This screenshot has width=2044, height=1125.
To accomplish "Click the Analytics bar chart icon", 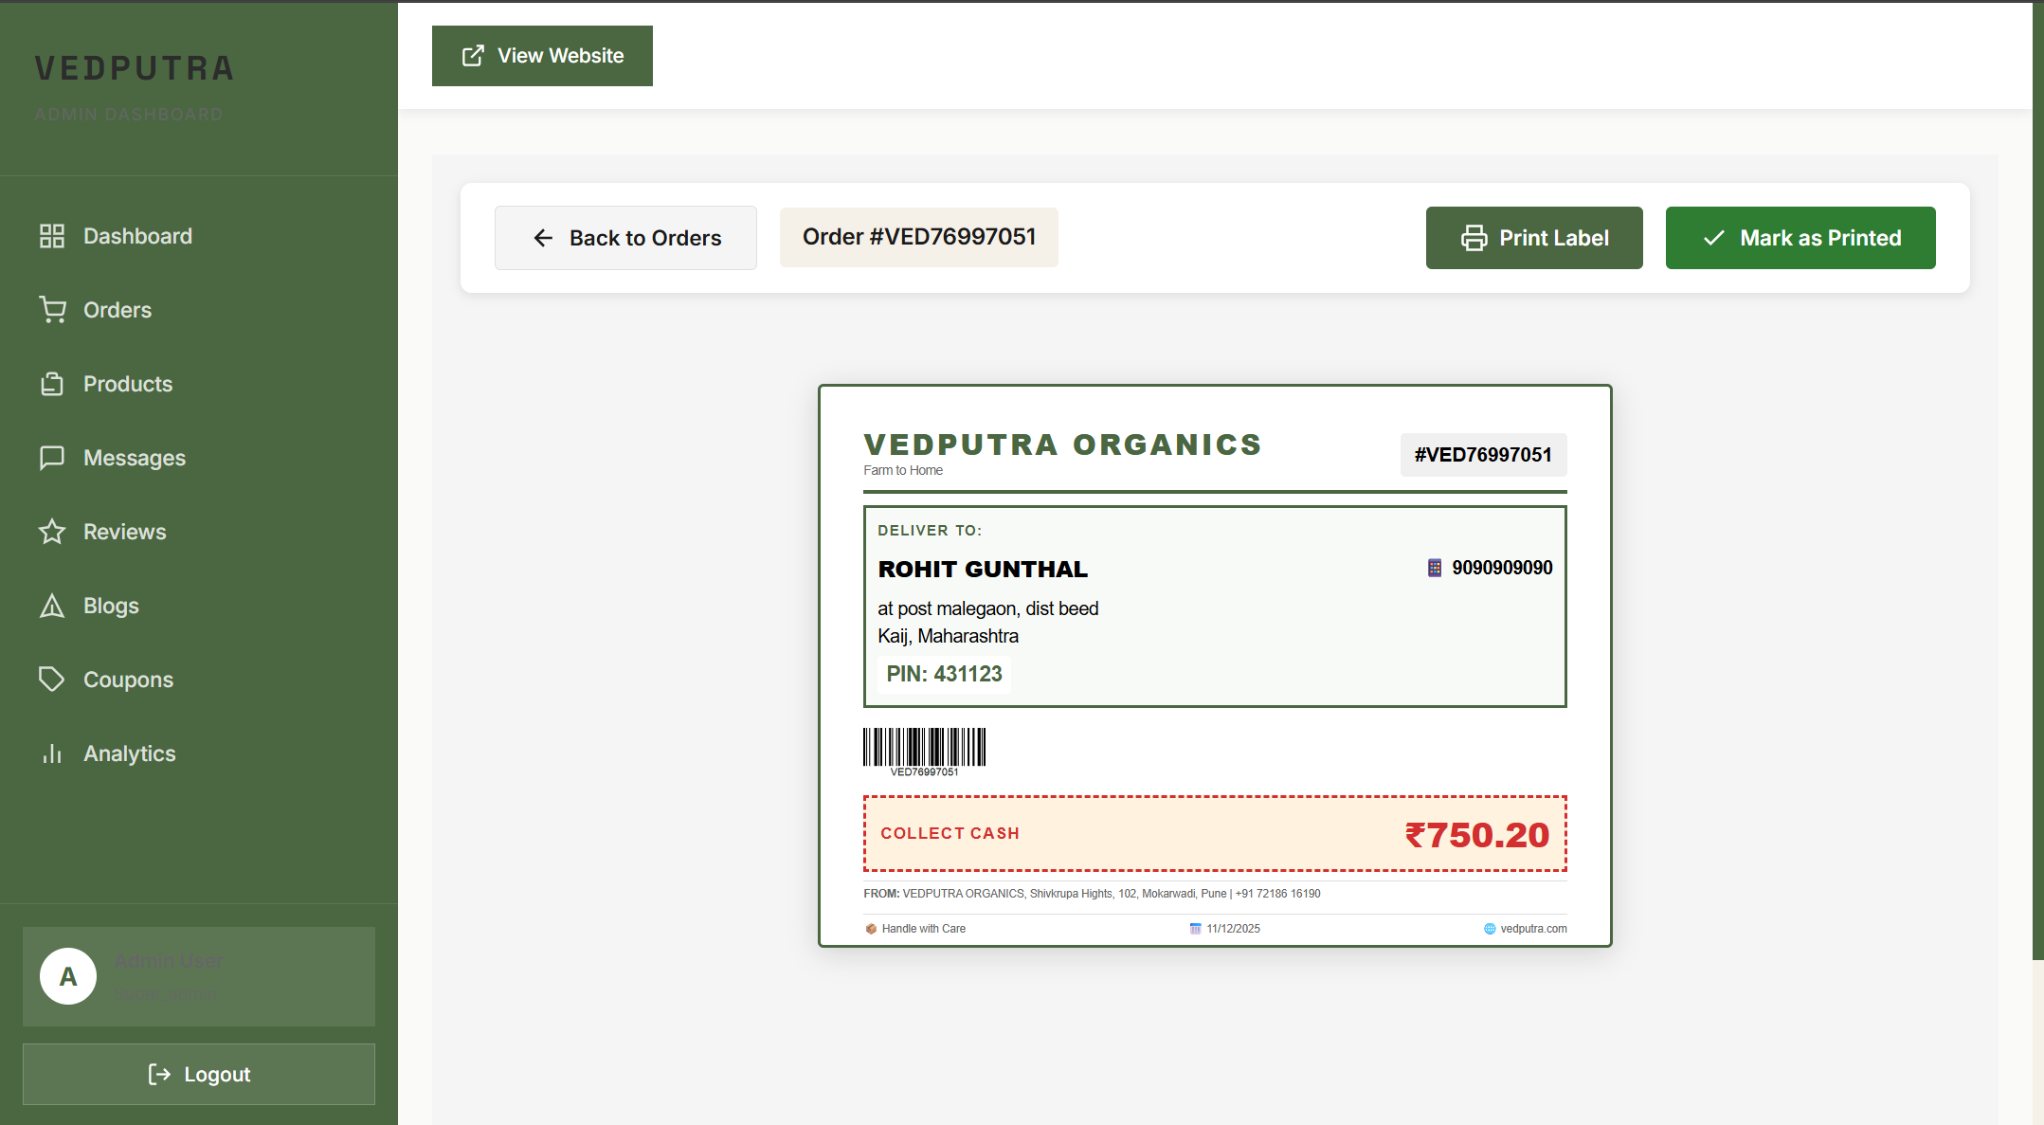I will click(52, 753).
